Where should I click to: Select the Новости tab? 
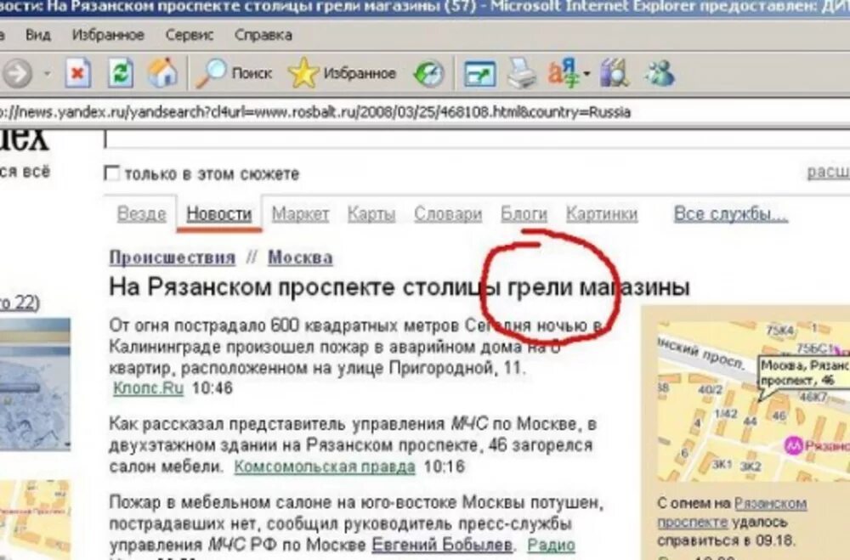[219, 213]
